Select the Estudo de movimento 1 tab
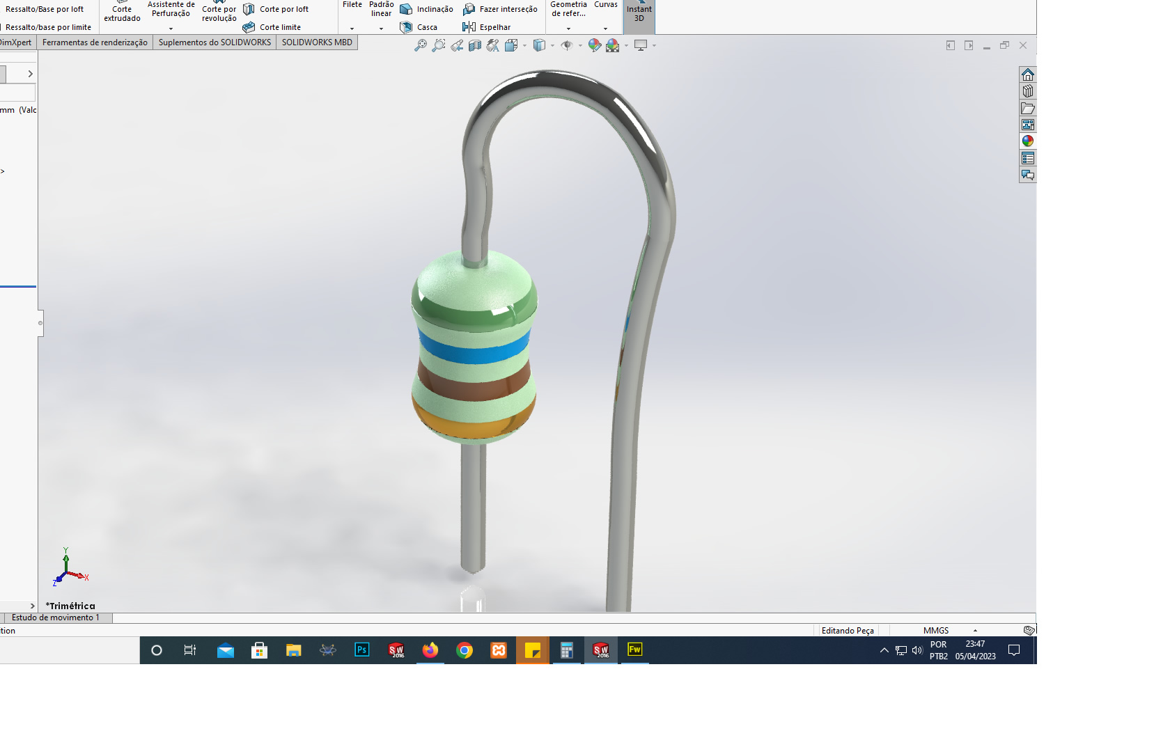1170x731 pixels. point(56,618)
